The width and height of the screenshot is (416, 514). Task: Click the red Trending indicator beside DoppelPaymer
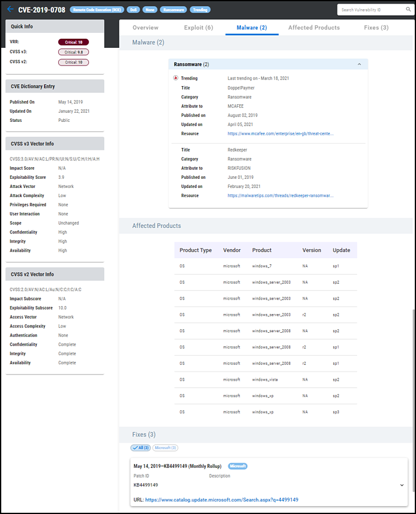click(x=176, y=78)
